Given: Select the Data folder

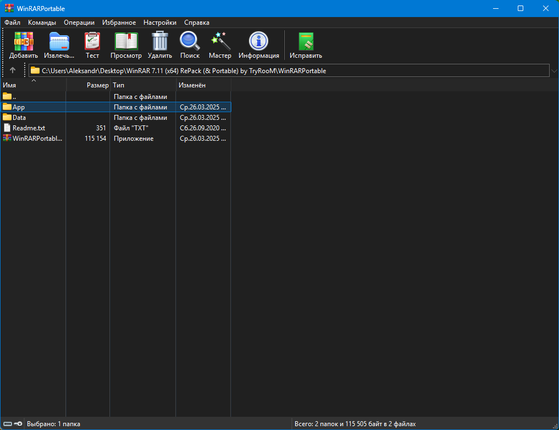Looking at the screenshot, I should (x=19, y=118).
